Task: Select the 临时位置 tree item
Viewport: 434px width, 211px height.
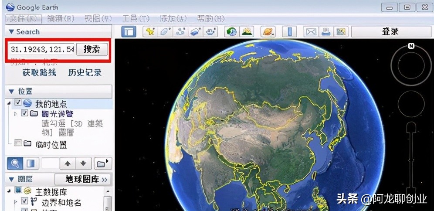Action: coord(51,144)
